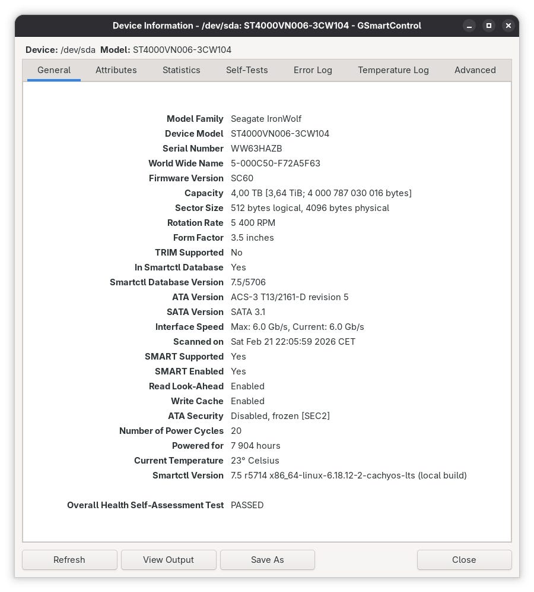Viewport: 534px width, 592px height.
Task: Click the Close button at the bottom
Action: (464, 560)
